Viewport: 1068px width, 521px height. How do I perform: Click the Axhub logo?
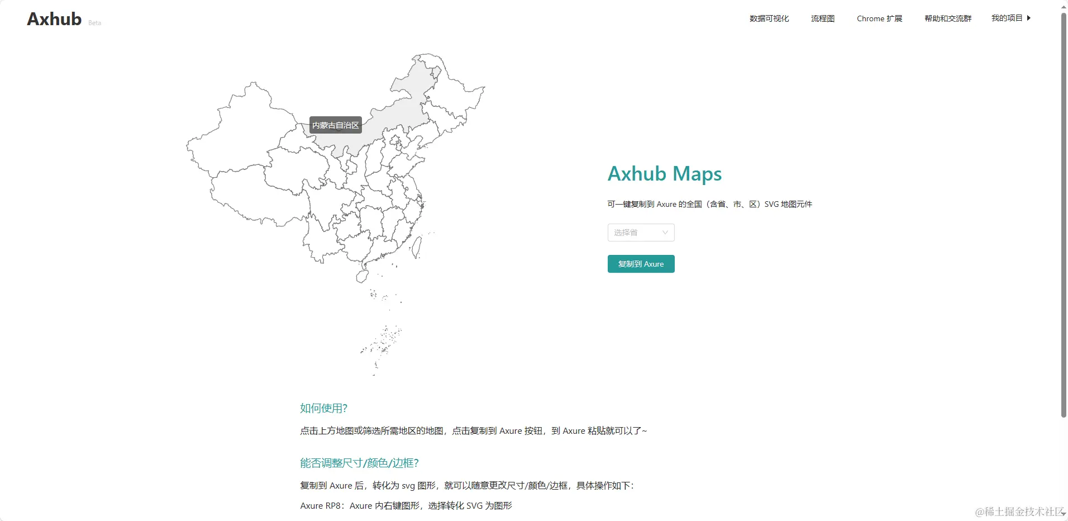[x=54, y=19]
